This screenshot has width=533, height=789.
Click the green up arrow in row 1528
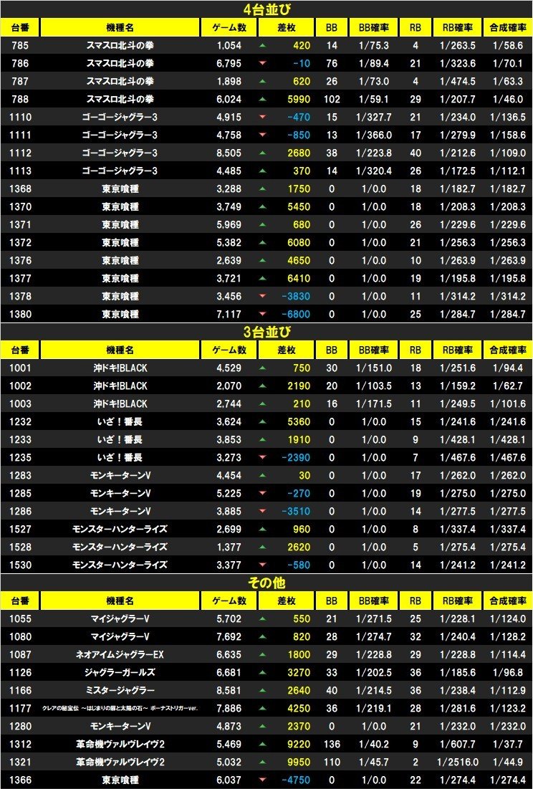(262, 547)
